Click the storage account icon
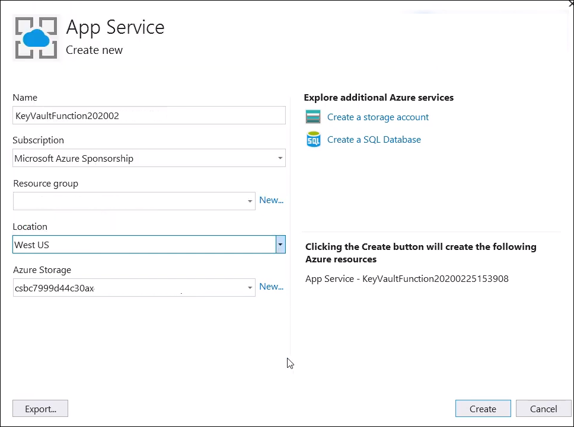Image resolution: width=574 pixels, height=427 pixels. pyautogui.click(x=313, y=117)
